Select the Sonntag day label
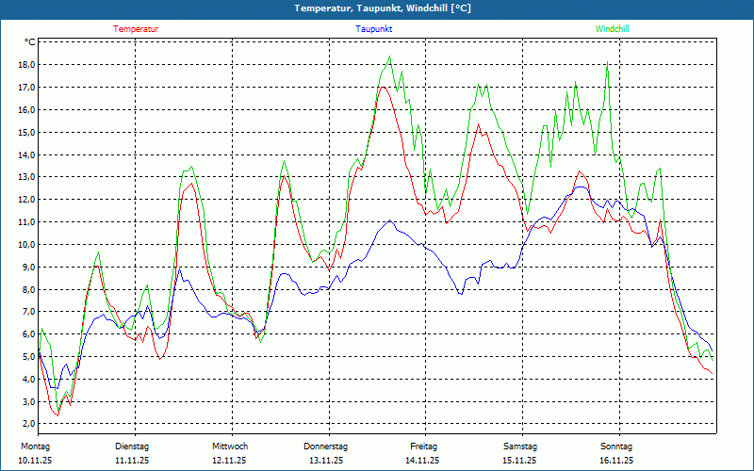Image resolution: width=754 pixels, height=471 pixels. [616, 447]
